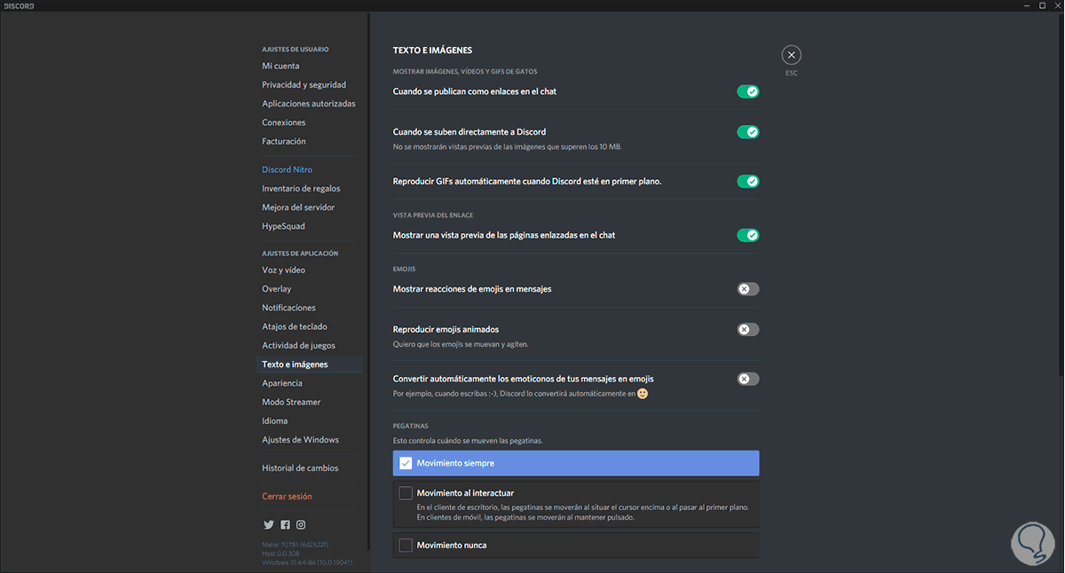Open Discord's Facebook page icon
The width and height of the screenshot is (1065, 573).
click(285, 525)
